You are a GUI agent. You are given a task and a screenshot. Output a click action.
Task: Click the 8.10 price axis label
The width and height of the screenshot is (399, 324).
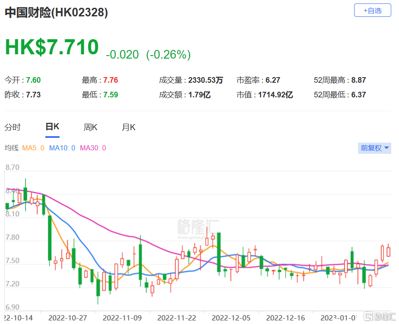coord(12,214)
